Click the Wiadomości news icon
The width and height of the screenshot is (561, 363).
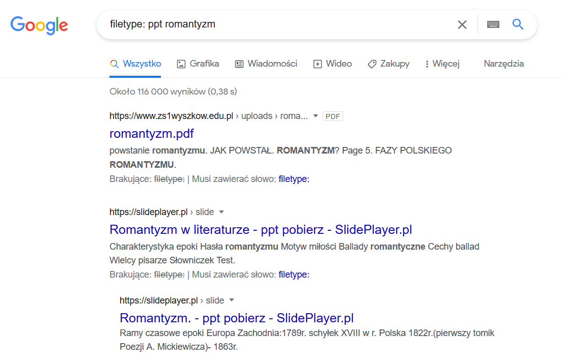(239, 64)
